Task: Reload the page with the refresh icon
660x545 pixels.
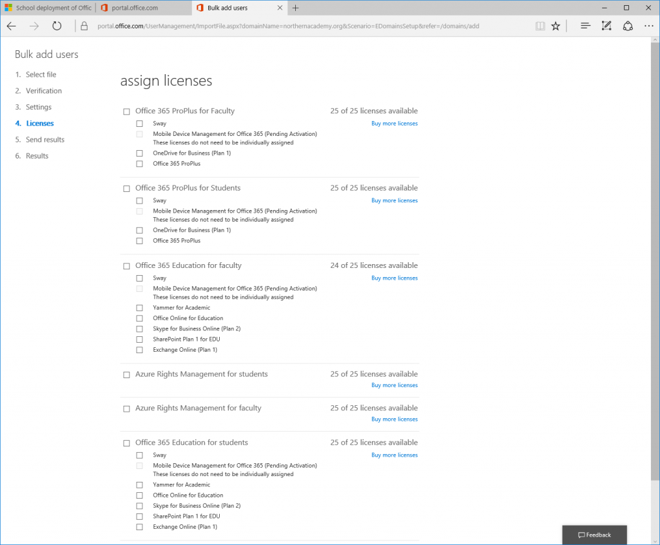Action: point(57,26)
